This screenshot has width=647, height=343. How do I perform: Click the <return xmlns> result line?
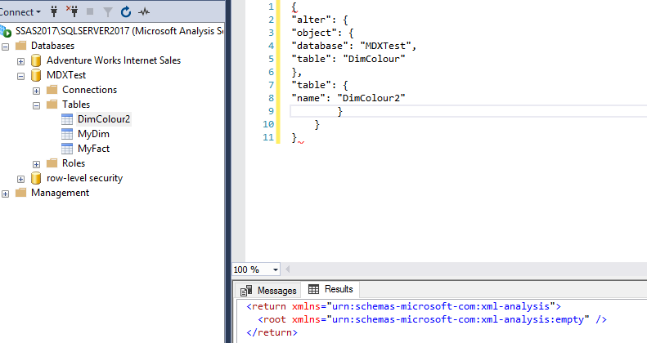403,306
